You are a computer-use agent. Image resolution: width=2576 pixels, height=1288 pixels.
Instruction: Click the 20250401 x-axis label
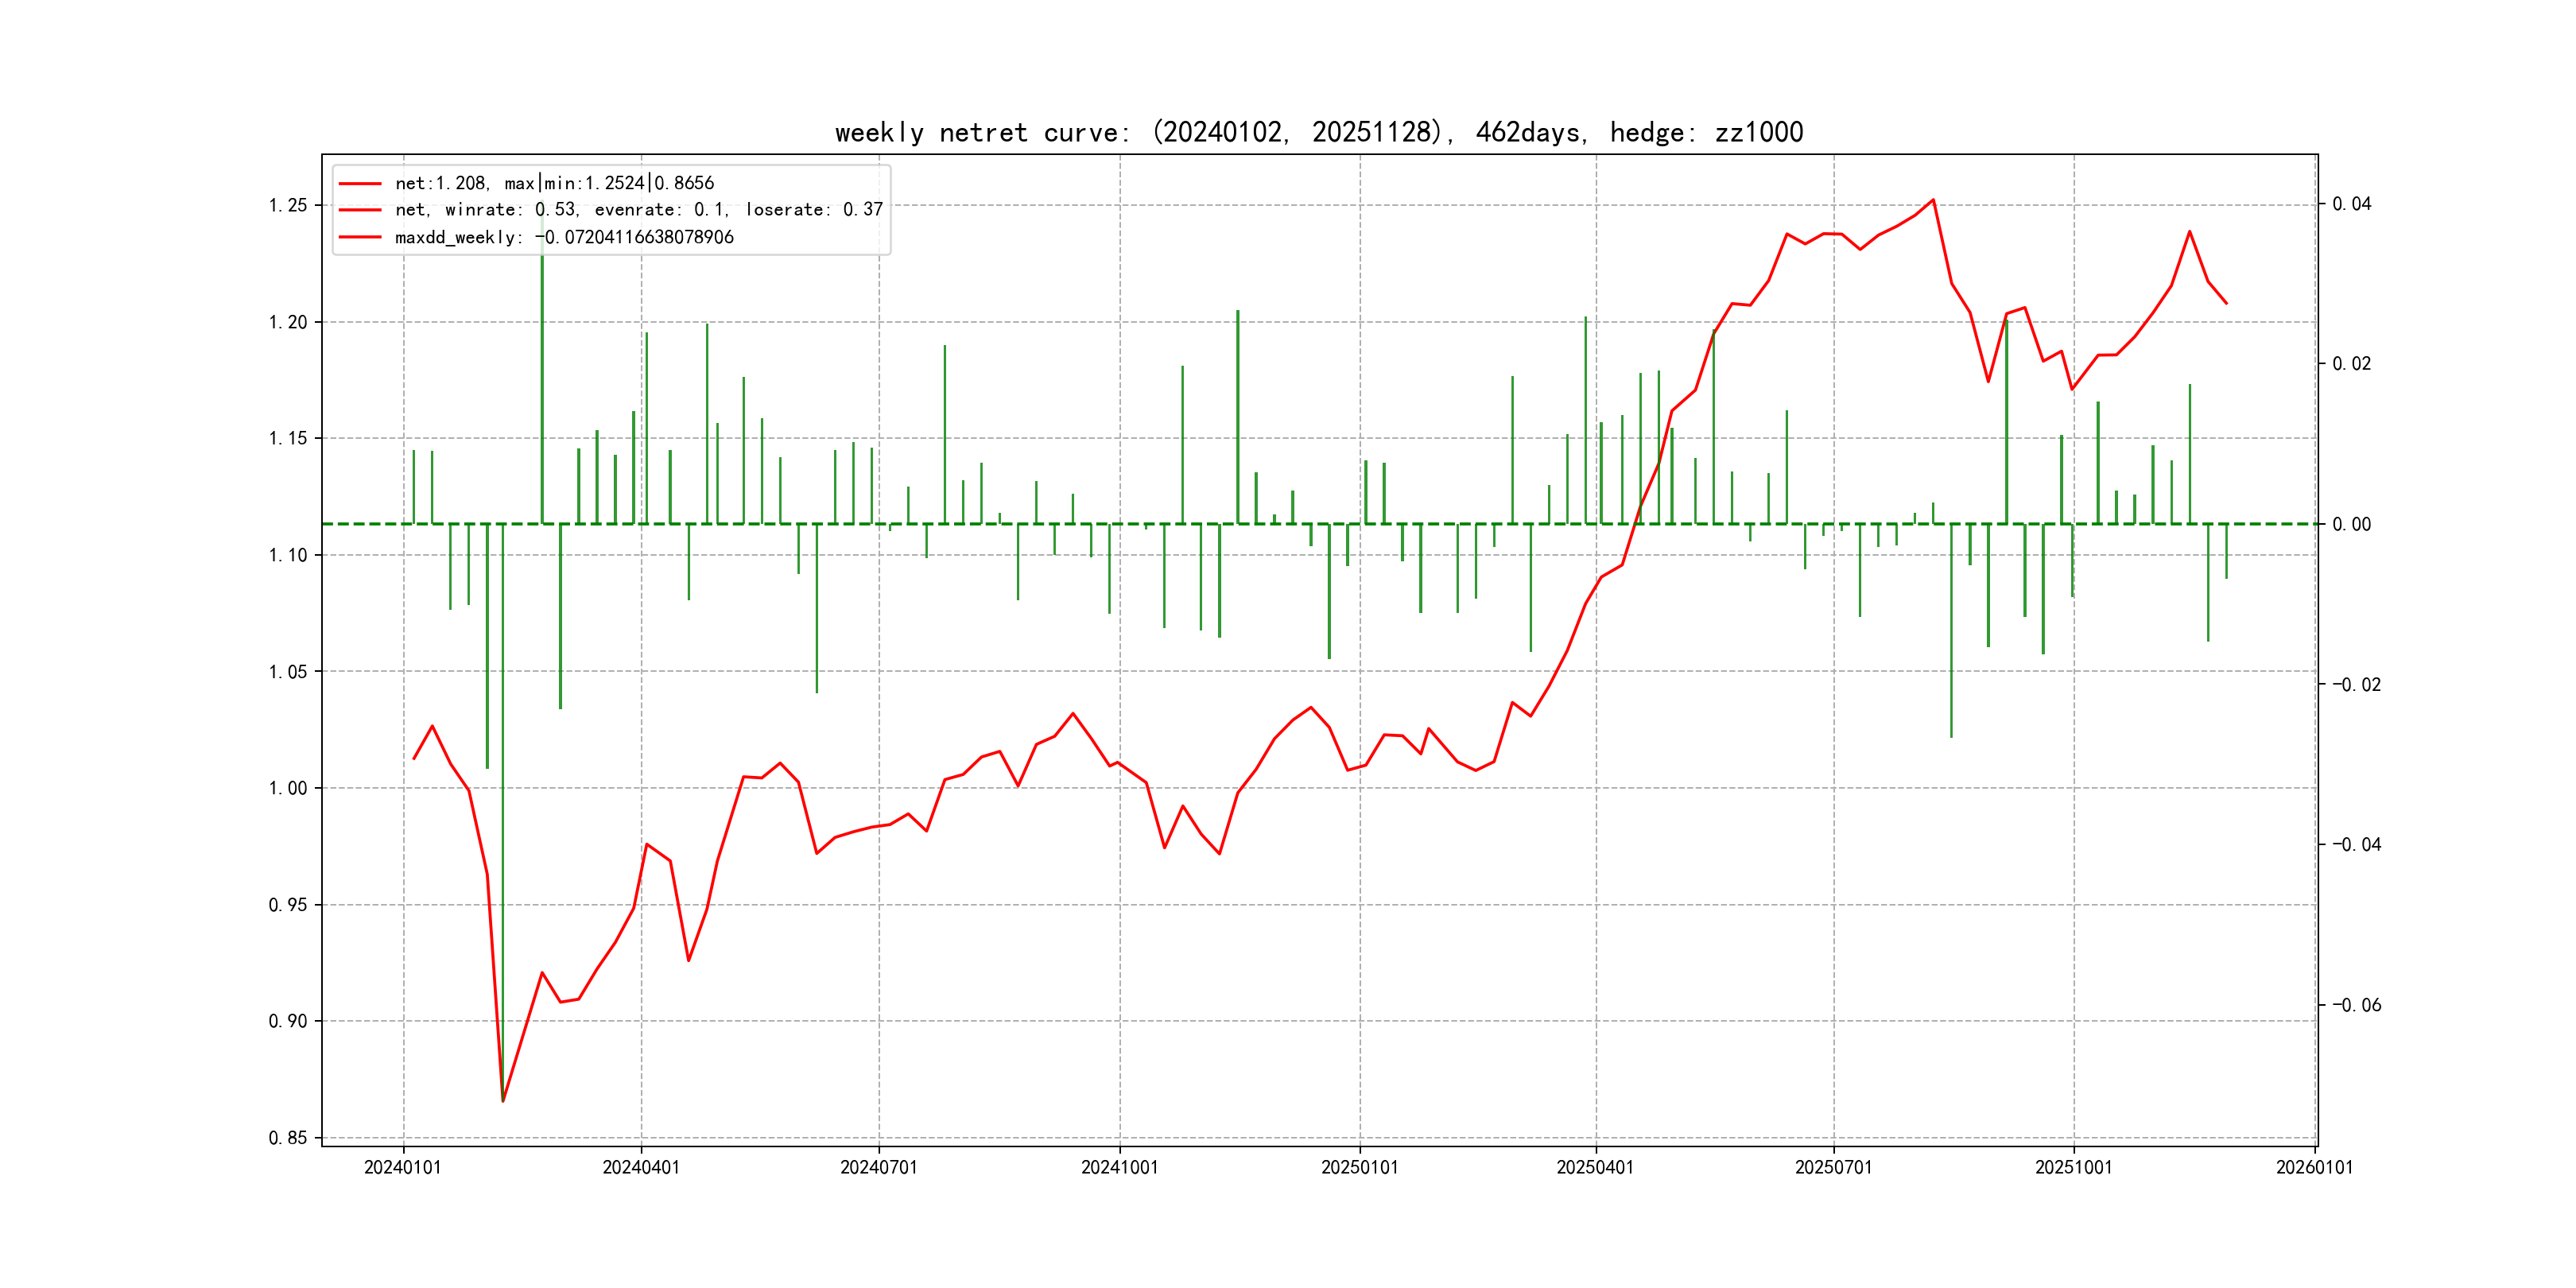1595,1167
